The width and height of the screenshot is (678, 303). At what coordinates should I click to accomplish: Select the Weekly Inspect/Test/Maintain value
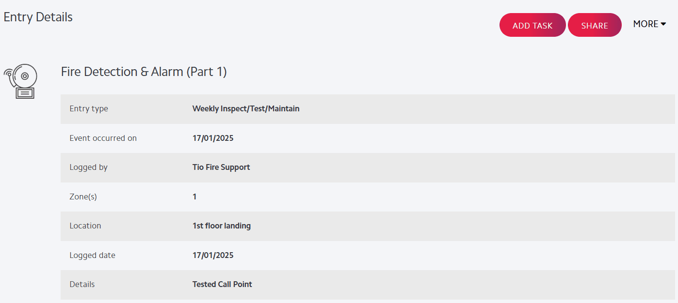coord(246,108)
